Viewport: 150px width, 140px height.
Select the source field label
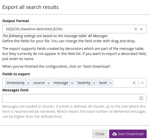click(39, 83)
